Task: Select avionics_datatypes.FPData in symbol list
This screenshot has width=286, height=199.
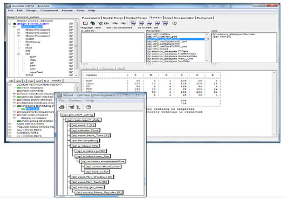Action: coord(168,51)
